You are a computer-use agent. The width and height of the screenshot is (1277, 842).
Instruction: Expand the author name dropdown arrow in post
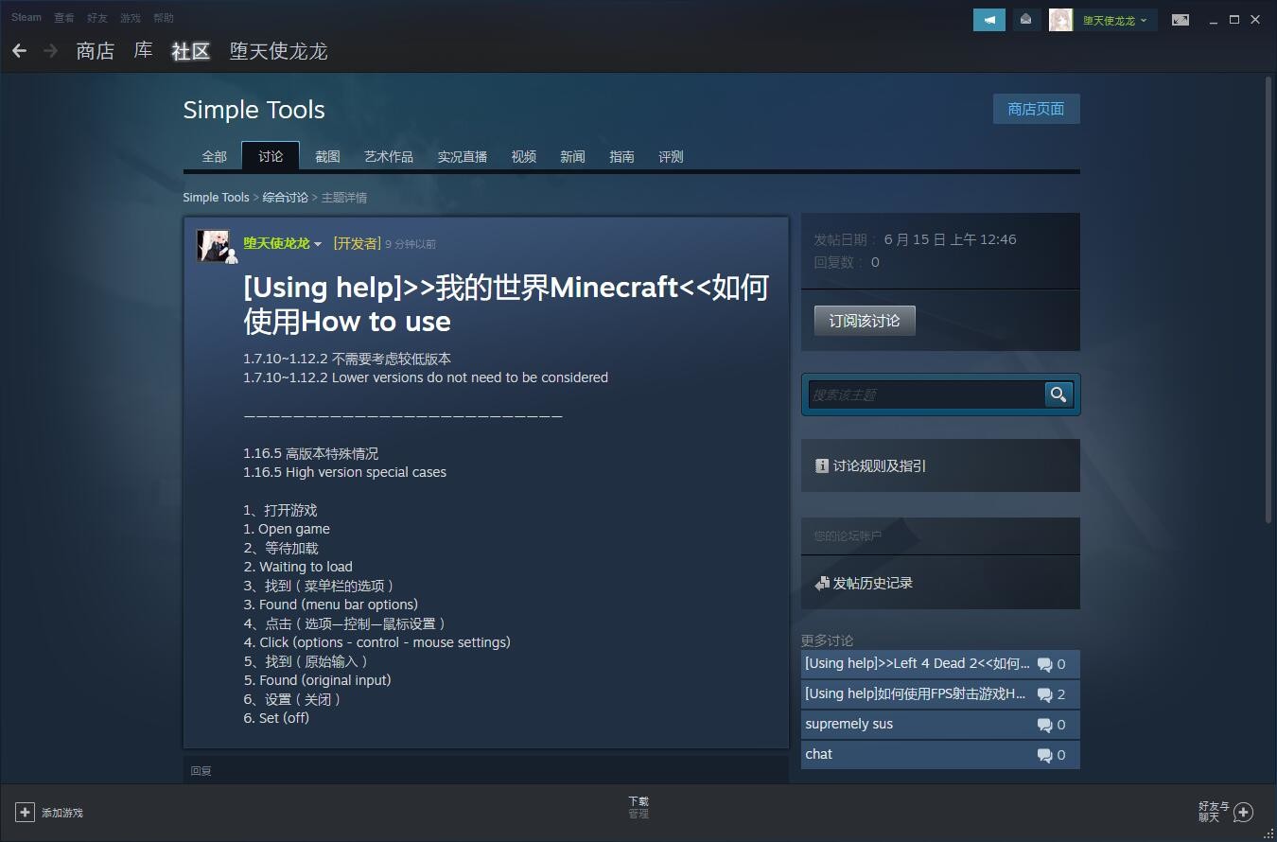(318, 244)
